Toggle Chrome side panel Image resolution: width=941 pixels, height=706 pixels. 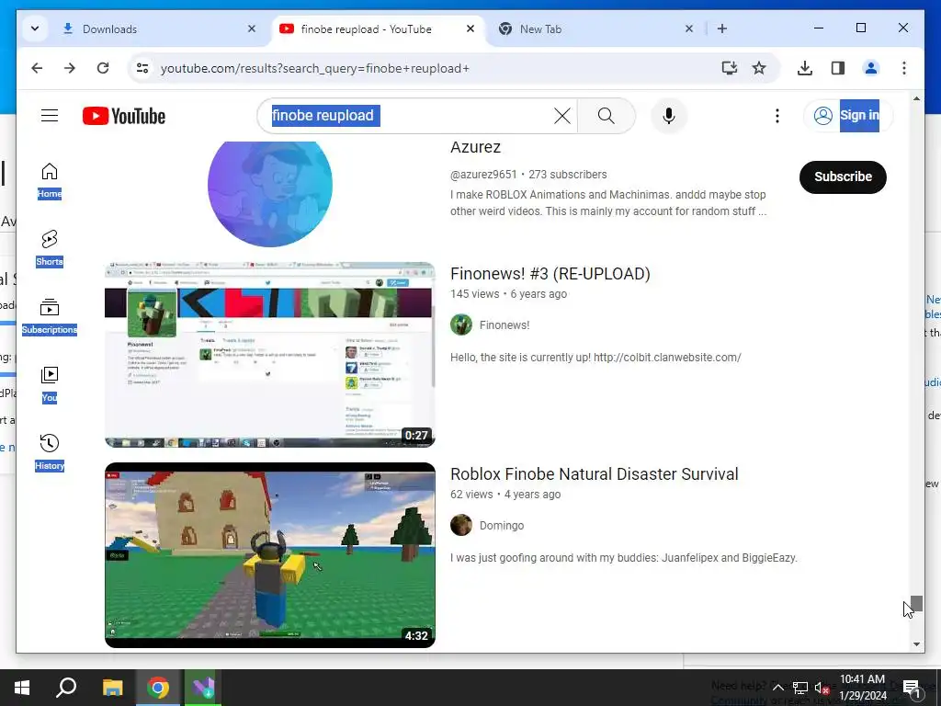pos(838,68)
